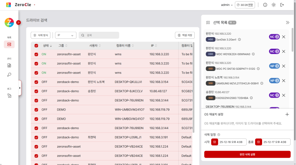Change SN730 drive NP 3 method badge

(x=274, y=66)
